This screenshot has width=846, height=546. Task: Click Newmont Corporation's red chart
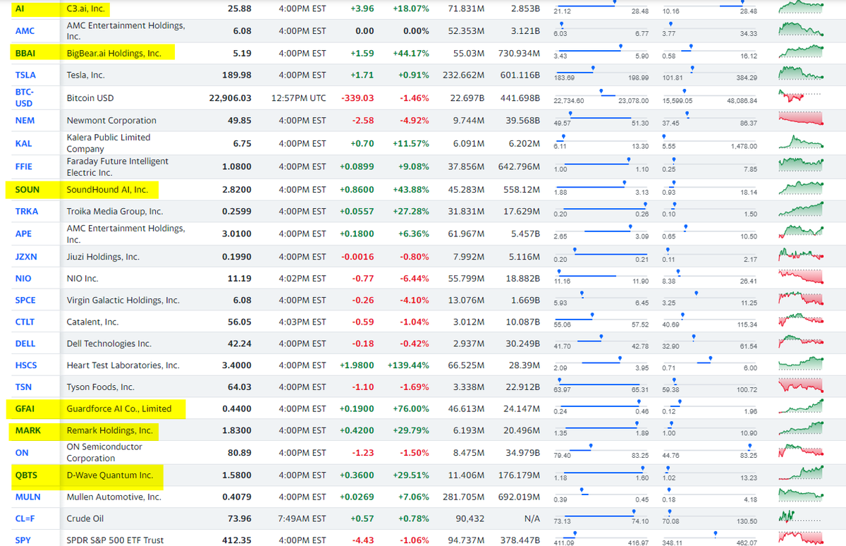point(800,121)
